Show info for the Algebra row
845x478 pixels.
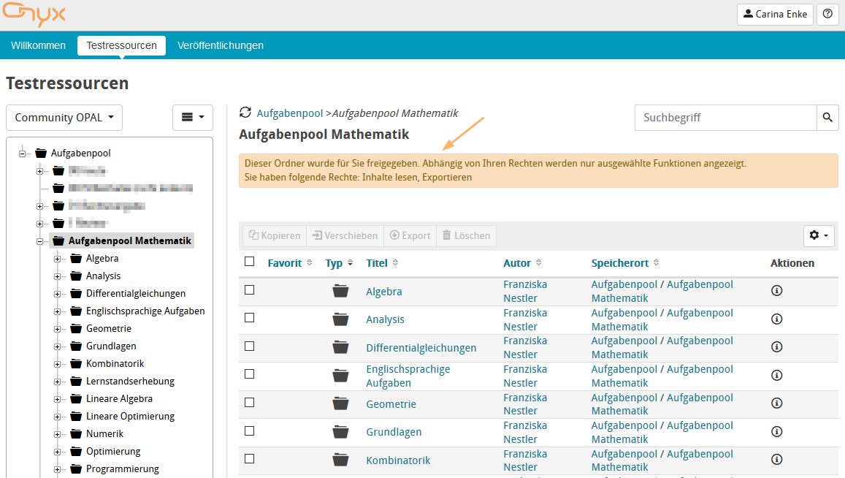(x=776, y=291)
